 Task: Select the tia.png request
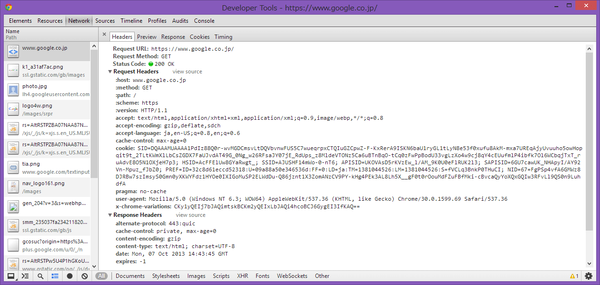click(46, 168)
